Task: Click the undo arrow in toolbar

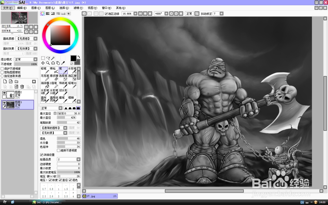Action: pyautogui.click(x=84, y=13)
